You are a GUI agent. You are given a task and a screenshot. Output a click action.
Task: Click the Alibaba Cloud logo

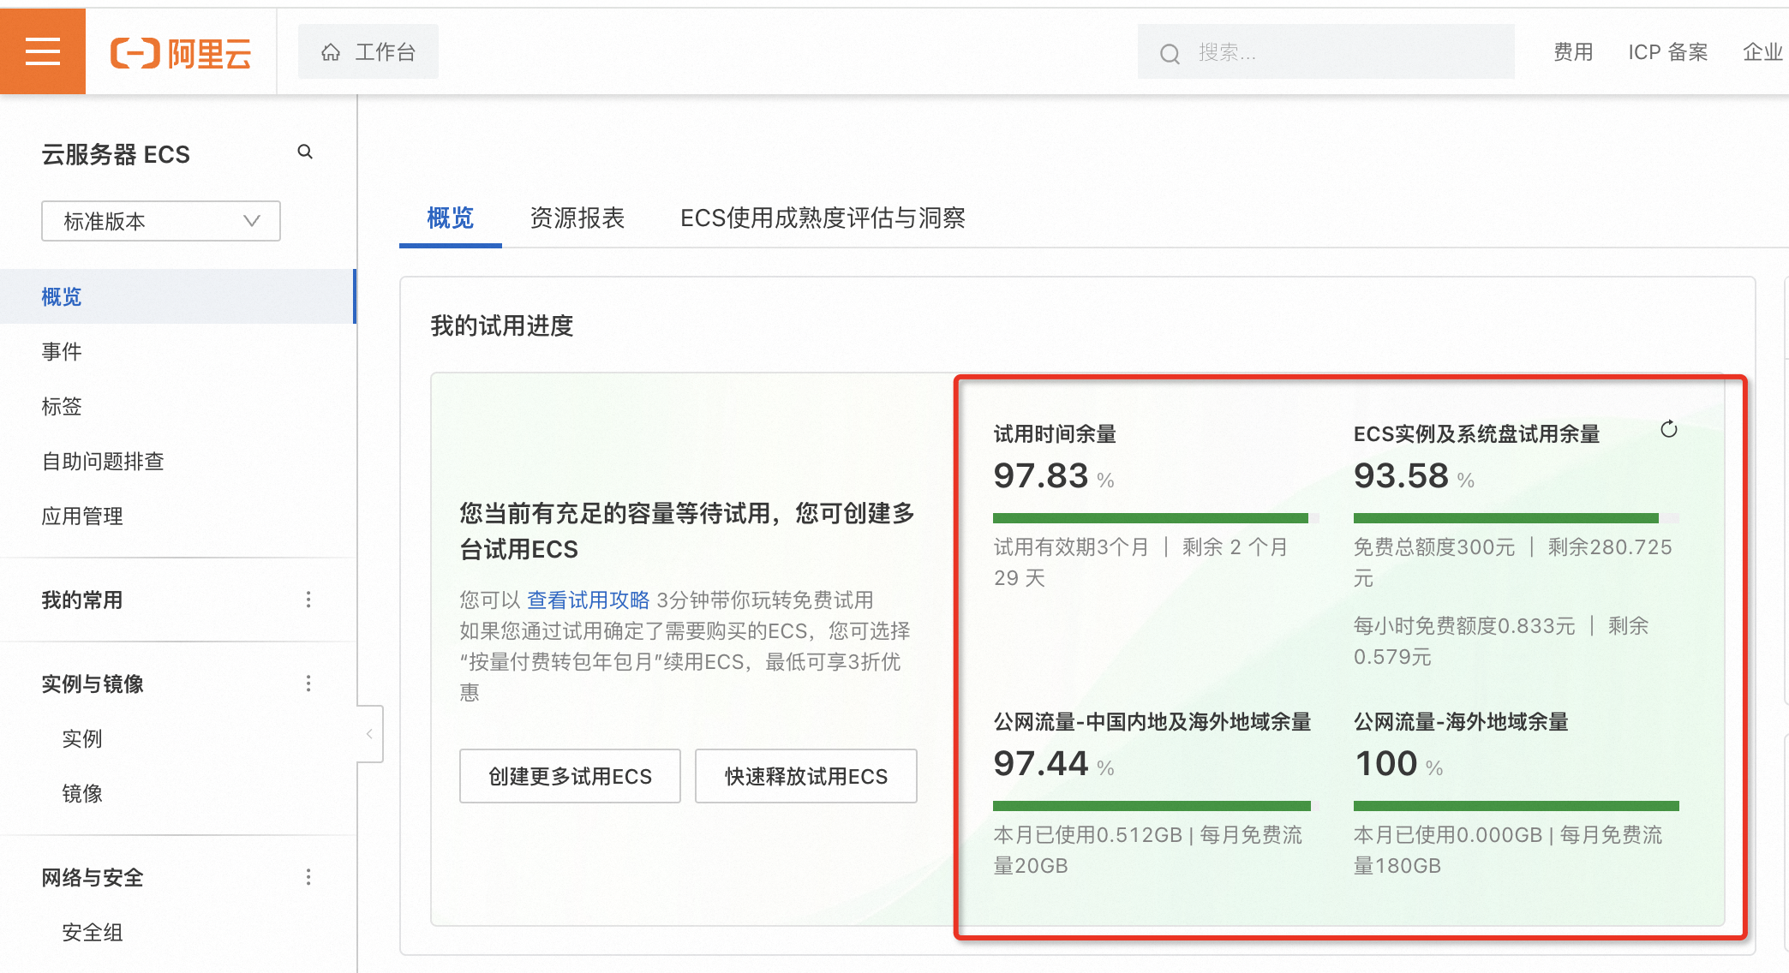click(x=181, y=53)
